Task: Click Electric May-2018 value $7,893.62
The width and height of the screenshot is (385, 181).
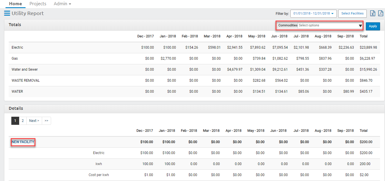Action: click(x=258, y=47)
